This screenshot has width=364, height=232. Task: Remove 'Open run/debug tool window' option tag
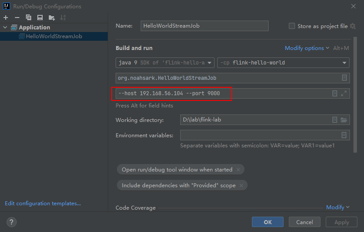[x=238, y=170]
